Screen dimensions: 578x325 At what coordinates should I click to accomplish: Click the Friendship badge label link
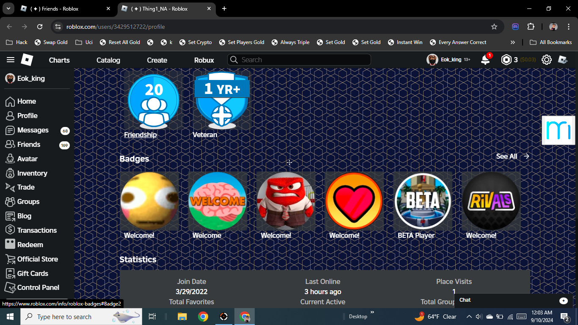point(140,135)
